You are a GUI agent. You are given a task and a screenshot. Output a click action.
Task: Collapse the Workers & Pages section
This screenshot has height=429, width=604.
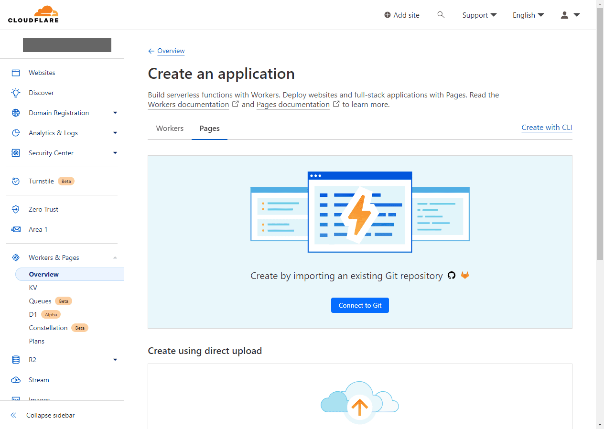tap(115, 257)
